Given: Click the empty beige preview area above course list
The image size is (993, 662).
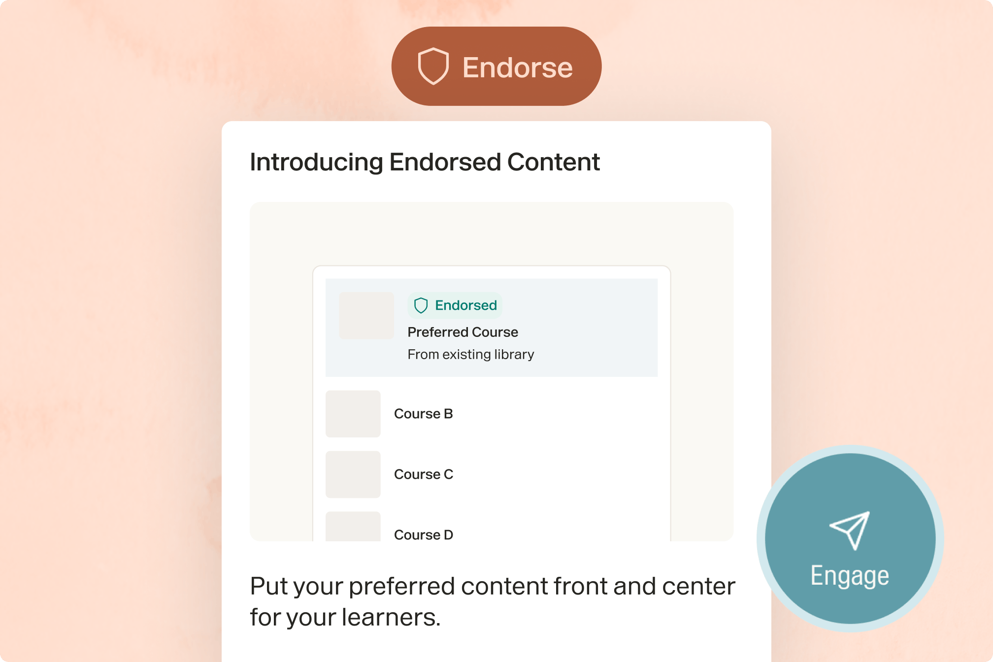Looking at the screenshot, I should 491,233.
